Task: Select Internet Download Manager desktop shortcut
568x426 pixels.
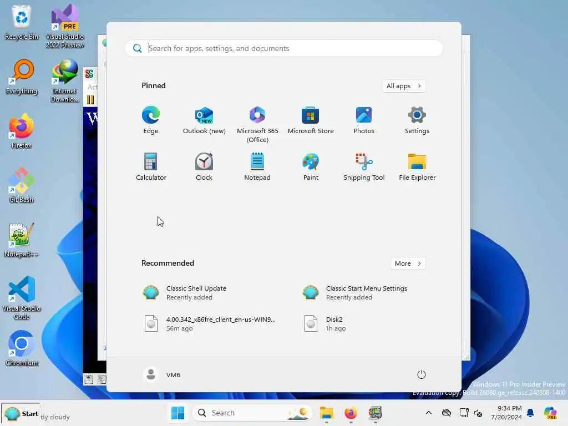Action: [65, 81]
